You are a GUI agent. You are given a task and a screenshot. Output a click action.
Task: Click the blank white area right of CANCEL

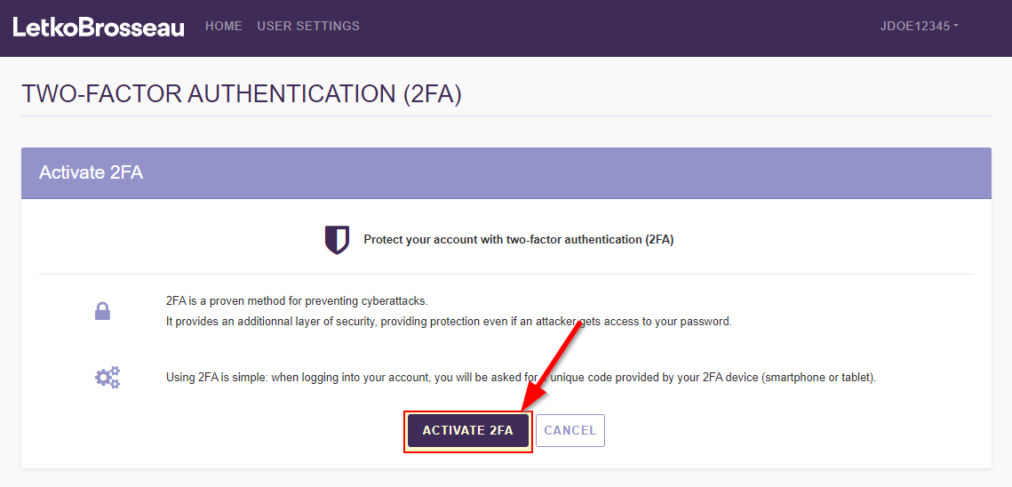point(782,431)
